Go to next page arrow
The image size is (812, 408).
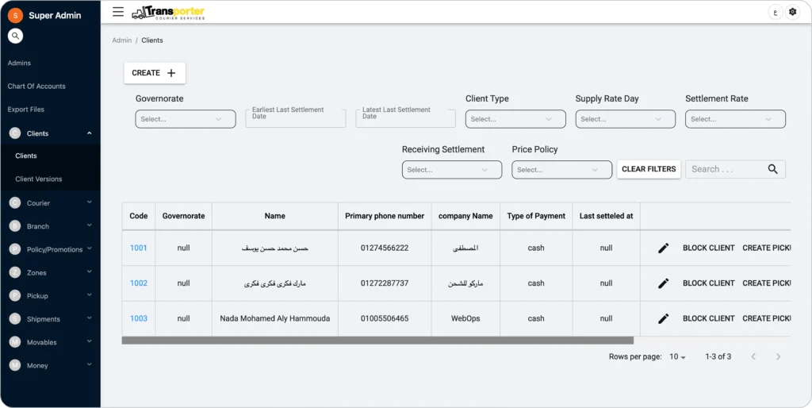(778, 357)
